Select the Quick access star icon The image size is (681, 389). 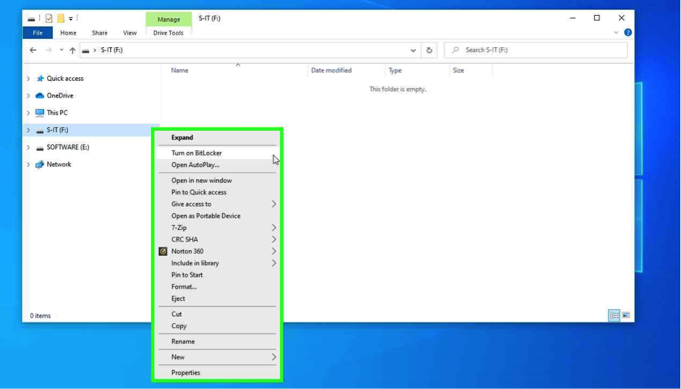coord(40,78)
